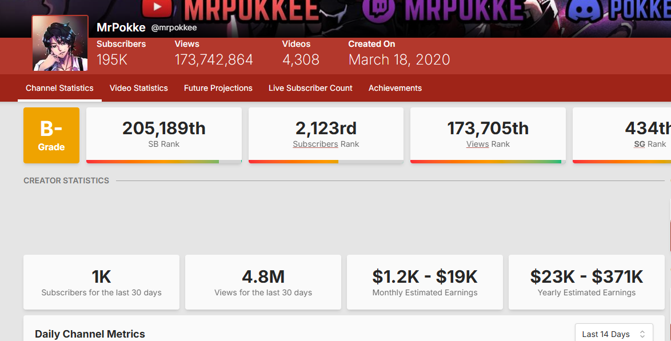
Task: Go to the Live Subscriber Count tab
Action: tap(310, 88)
